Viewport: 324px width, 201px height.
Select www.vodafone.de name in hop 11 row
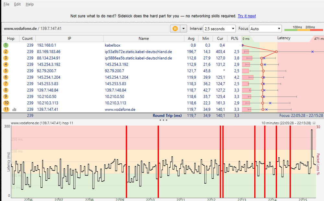click(120, 109)
